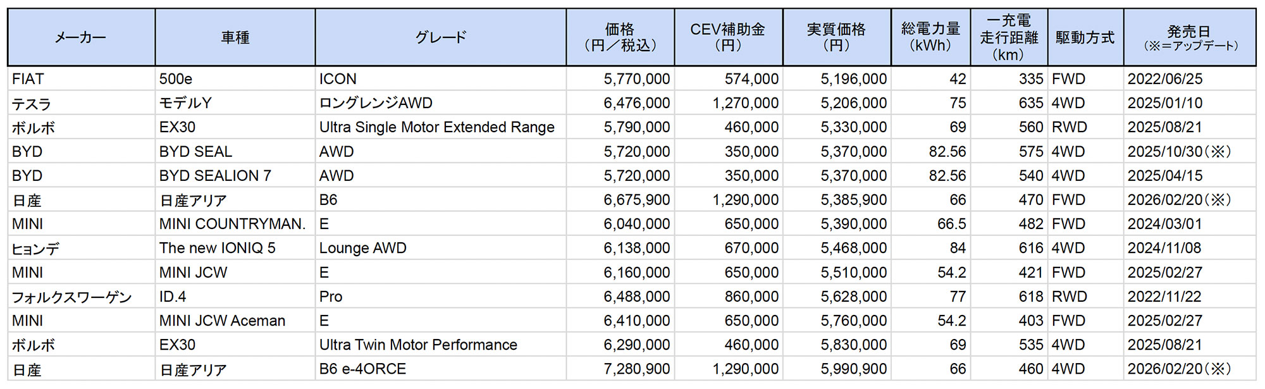Click the CEV補助金 column header
This screenshot has width=1265, height=389.
[x=727, y=37]
